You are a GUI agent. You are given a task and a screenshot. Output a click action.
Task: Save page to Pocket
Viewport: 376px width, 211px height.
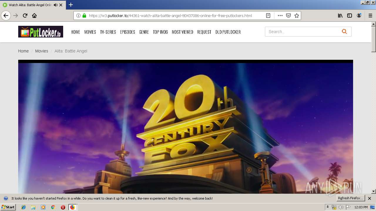point(288,16)
